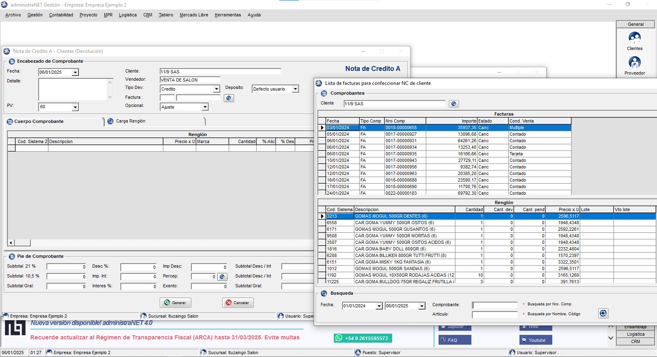Click the Articulo search field
This screenshot has width=657, height=357.
[x=495, y=315]
